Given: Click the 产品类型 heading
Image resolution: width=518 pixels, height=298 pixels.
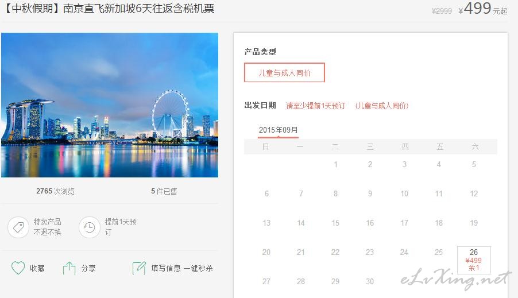Looking at the screenshot, I should [x=260, y=52].
